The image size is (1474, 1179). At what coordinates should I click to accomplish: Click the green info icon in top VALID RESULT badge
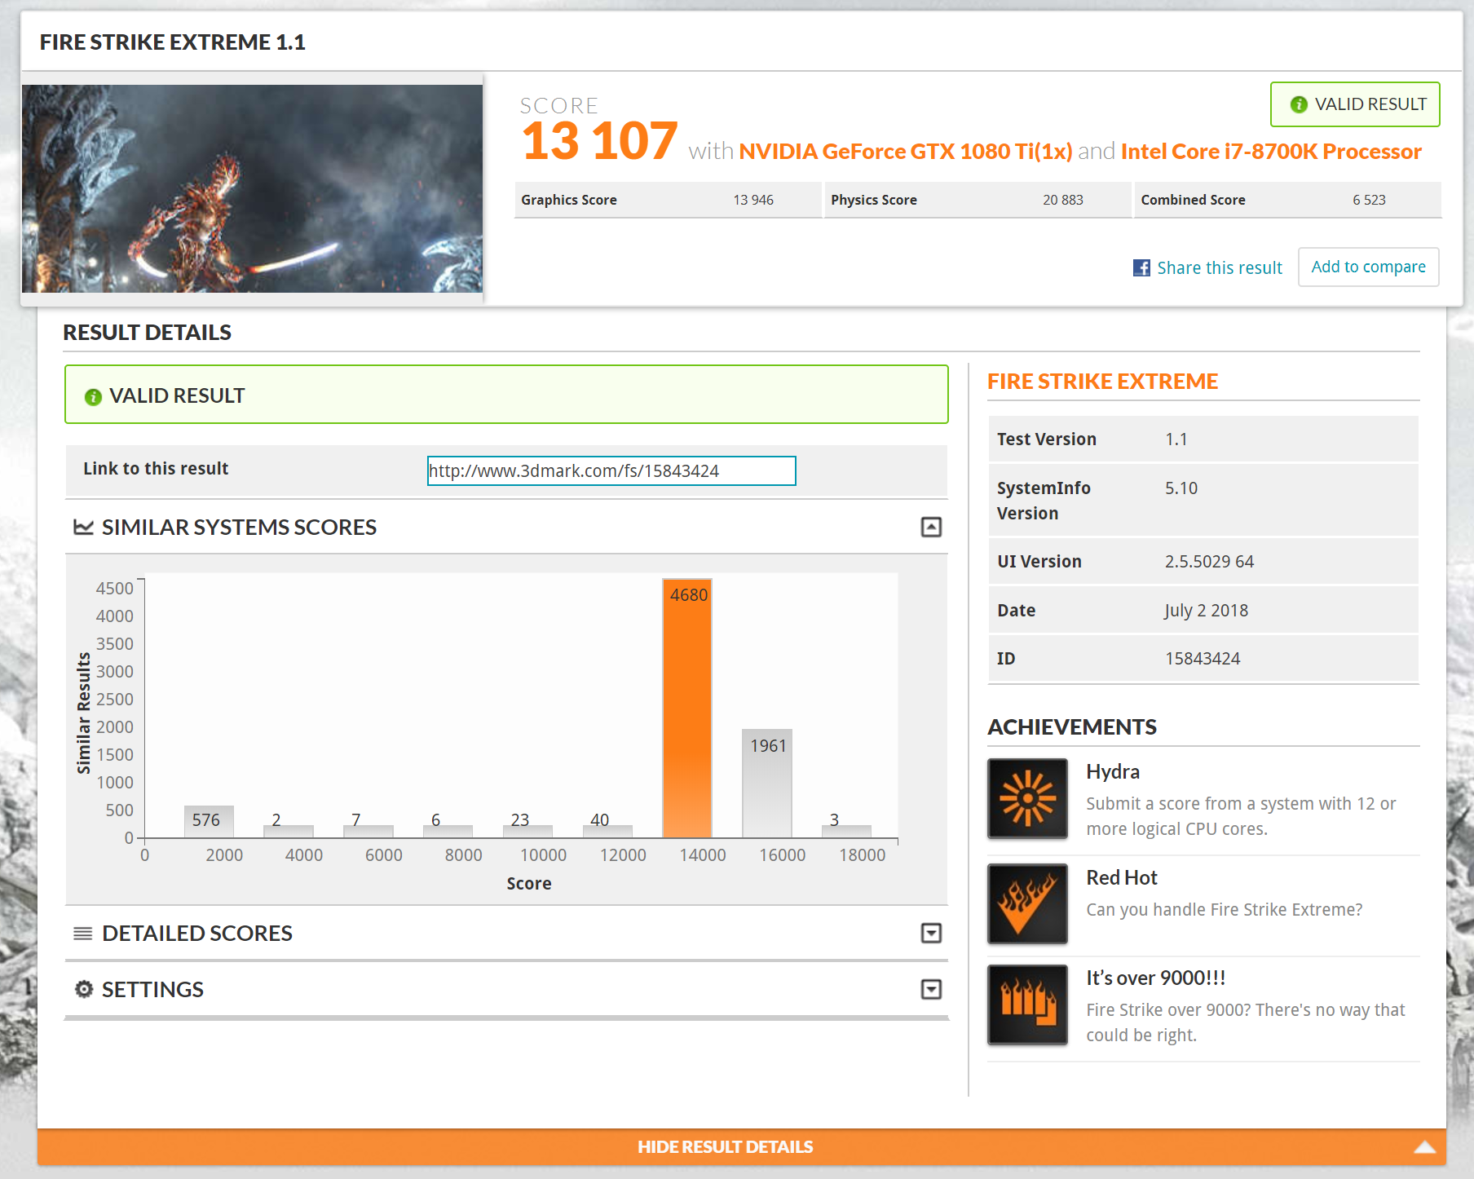click(x=1299, y=104)
